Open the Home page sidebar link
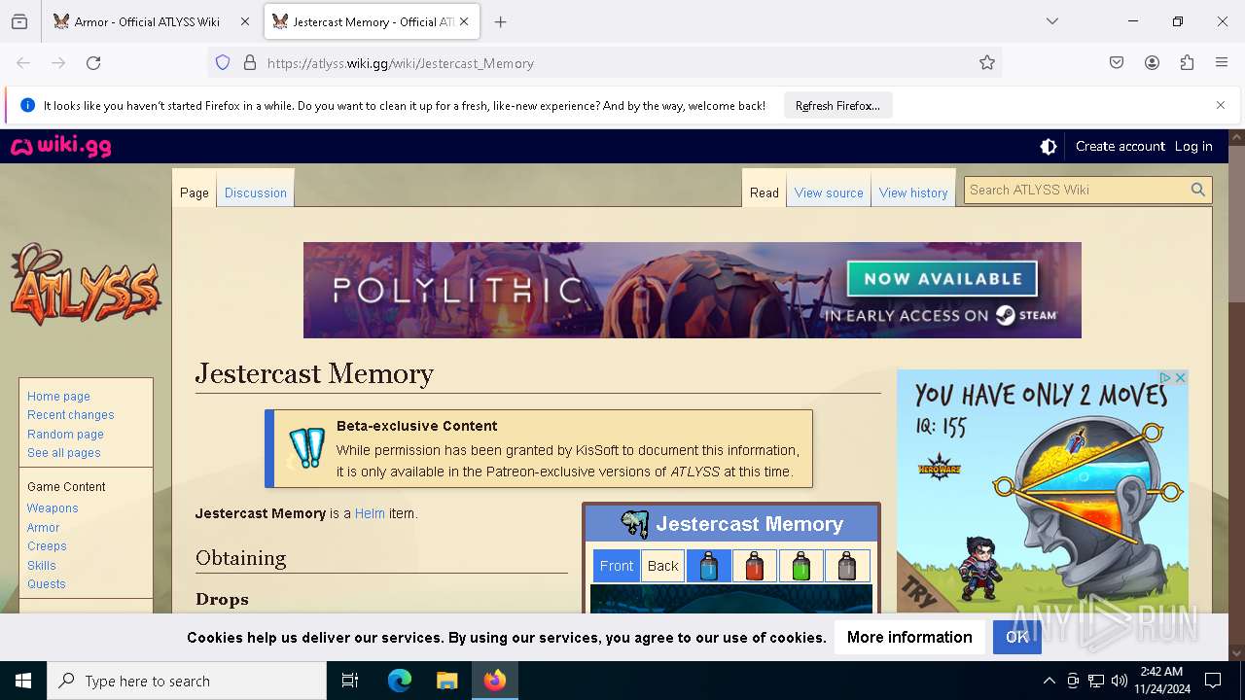The height and width of the screenshot is (700, 1245). tap(58, 397)
